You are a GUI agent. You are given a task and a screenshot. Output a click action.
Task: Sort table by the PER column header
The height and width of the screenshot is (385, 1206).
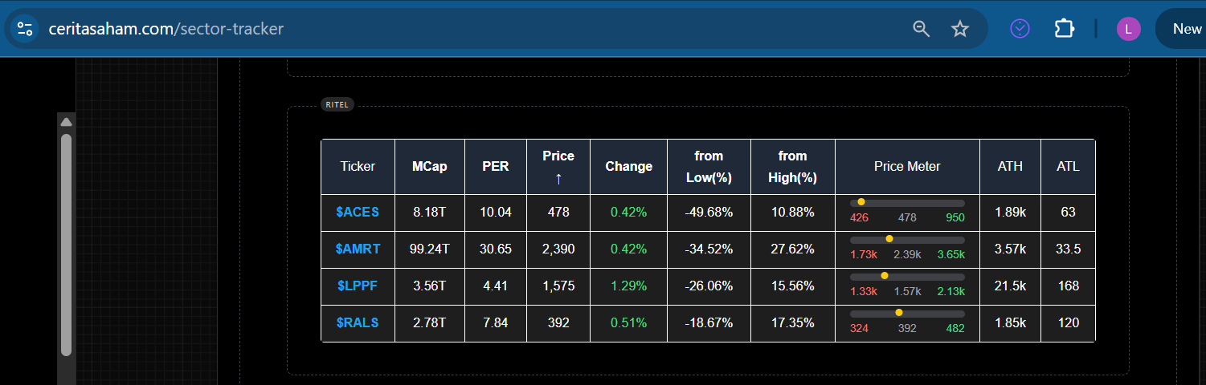496,167
